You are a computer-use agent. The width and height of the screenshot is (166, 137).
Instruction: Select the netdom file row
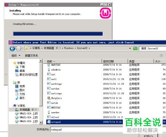pyautogui.click(x=106, y=89)
